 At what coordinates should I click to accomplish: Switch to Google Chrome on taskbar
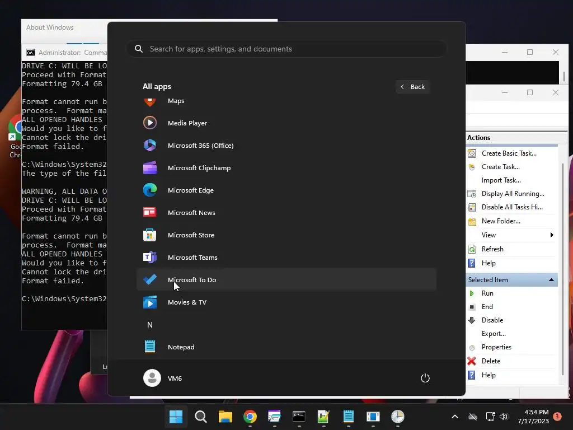coord(250,417)
